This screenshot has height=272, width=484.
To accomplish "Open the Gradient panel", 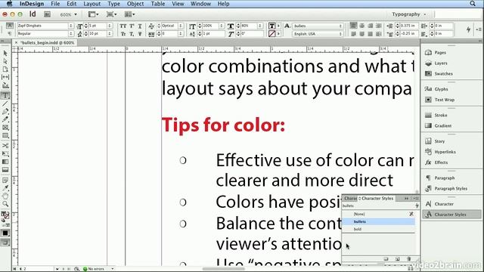I will [x=439, y=125].
